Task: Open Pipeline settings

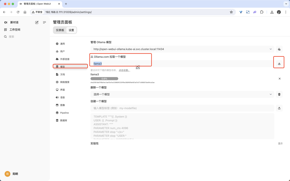Action: [x=70, y=113]
